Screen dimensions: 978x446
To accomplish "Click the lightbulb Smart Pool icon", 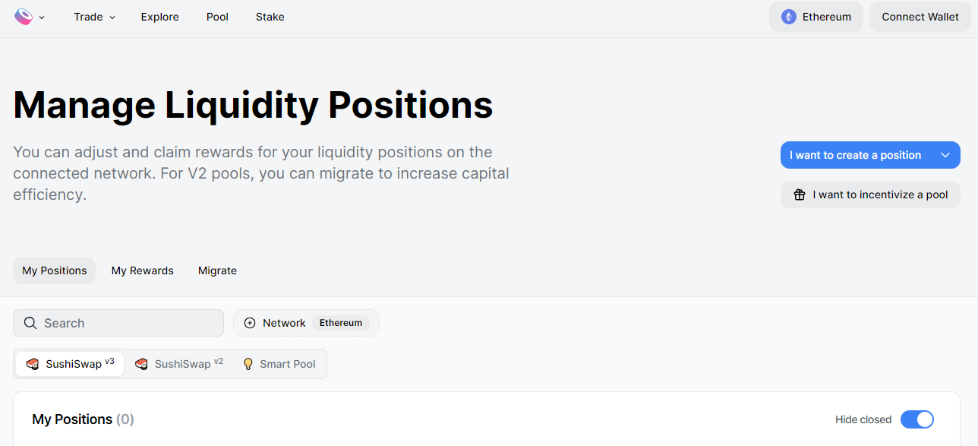I will (x=248, y=364).
